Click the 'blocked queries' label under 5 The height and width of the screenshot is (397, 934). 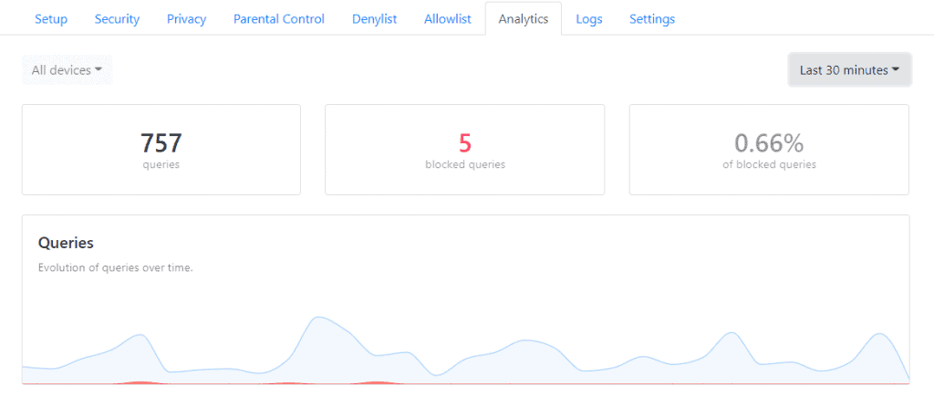pyautogui.click(x=465, y=164)
